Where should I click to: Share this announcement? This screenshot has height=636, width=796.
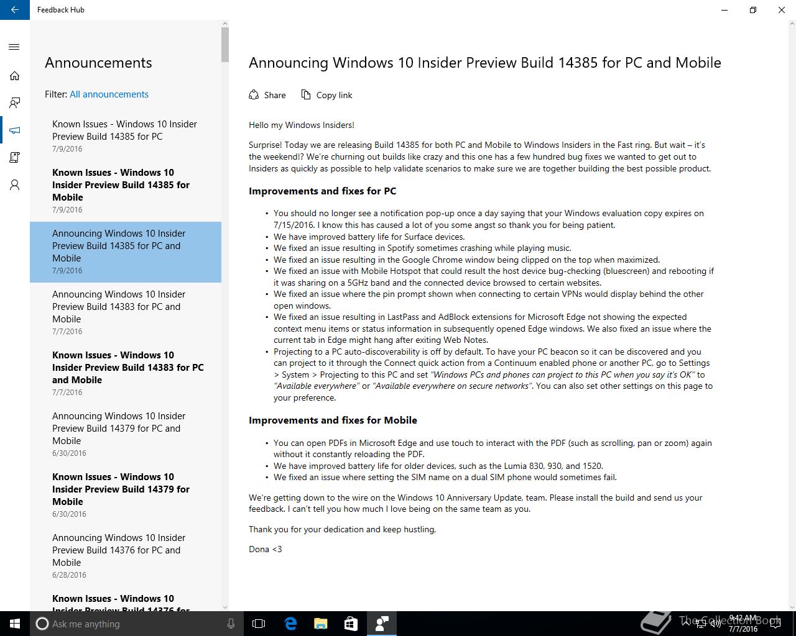coord(267,95)
